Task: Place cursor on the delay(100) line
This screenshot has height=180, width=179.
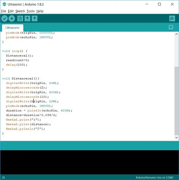Action: pos(17,65)
